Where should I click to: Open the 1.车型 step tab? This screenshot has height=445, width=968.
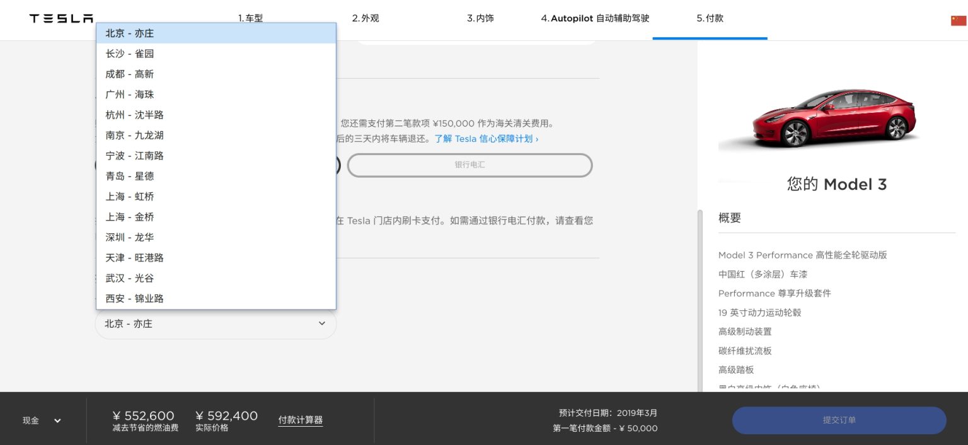click(x=250, y=18)
